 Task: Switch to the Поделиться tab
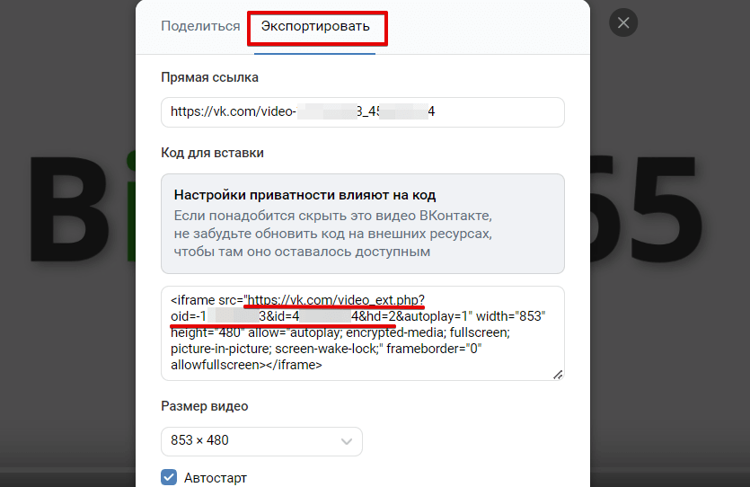click(x=200, y=26)
